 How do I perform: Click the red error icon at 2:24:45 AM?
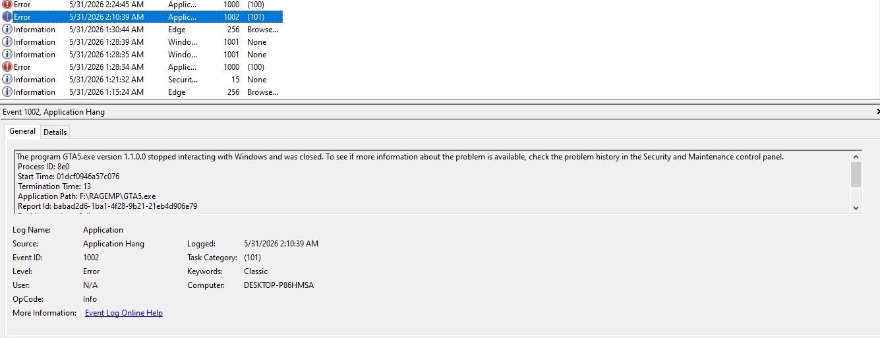pos(7,4)
